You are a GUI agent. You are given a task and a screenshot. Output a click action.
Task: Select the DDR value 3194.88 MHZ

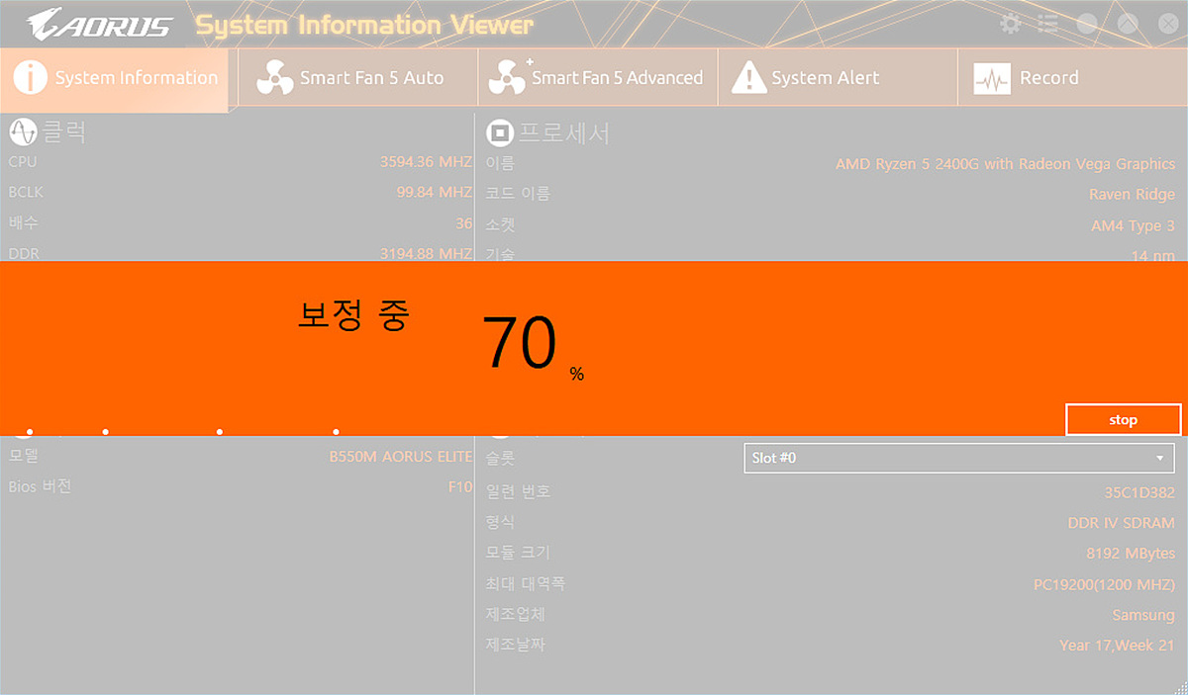[x=426, y=254]
